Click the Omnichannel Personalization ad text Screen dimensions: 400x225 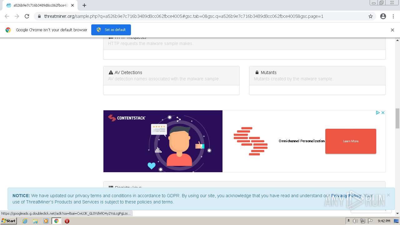[x=302, y=141]
